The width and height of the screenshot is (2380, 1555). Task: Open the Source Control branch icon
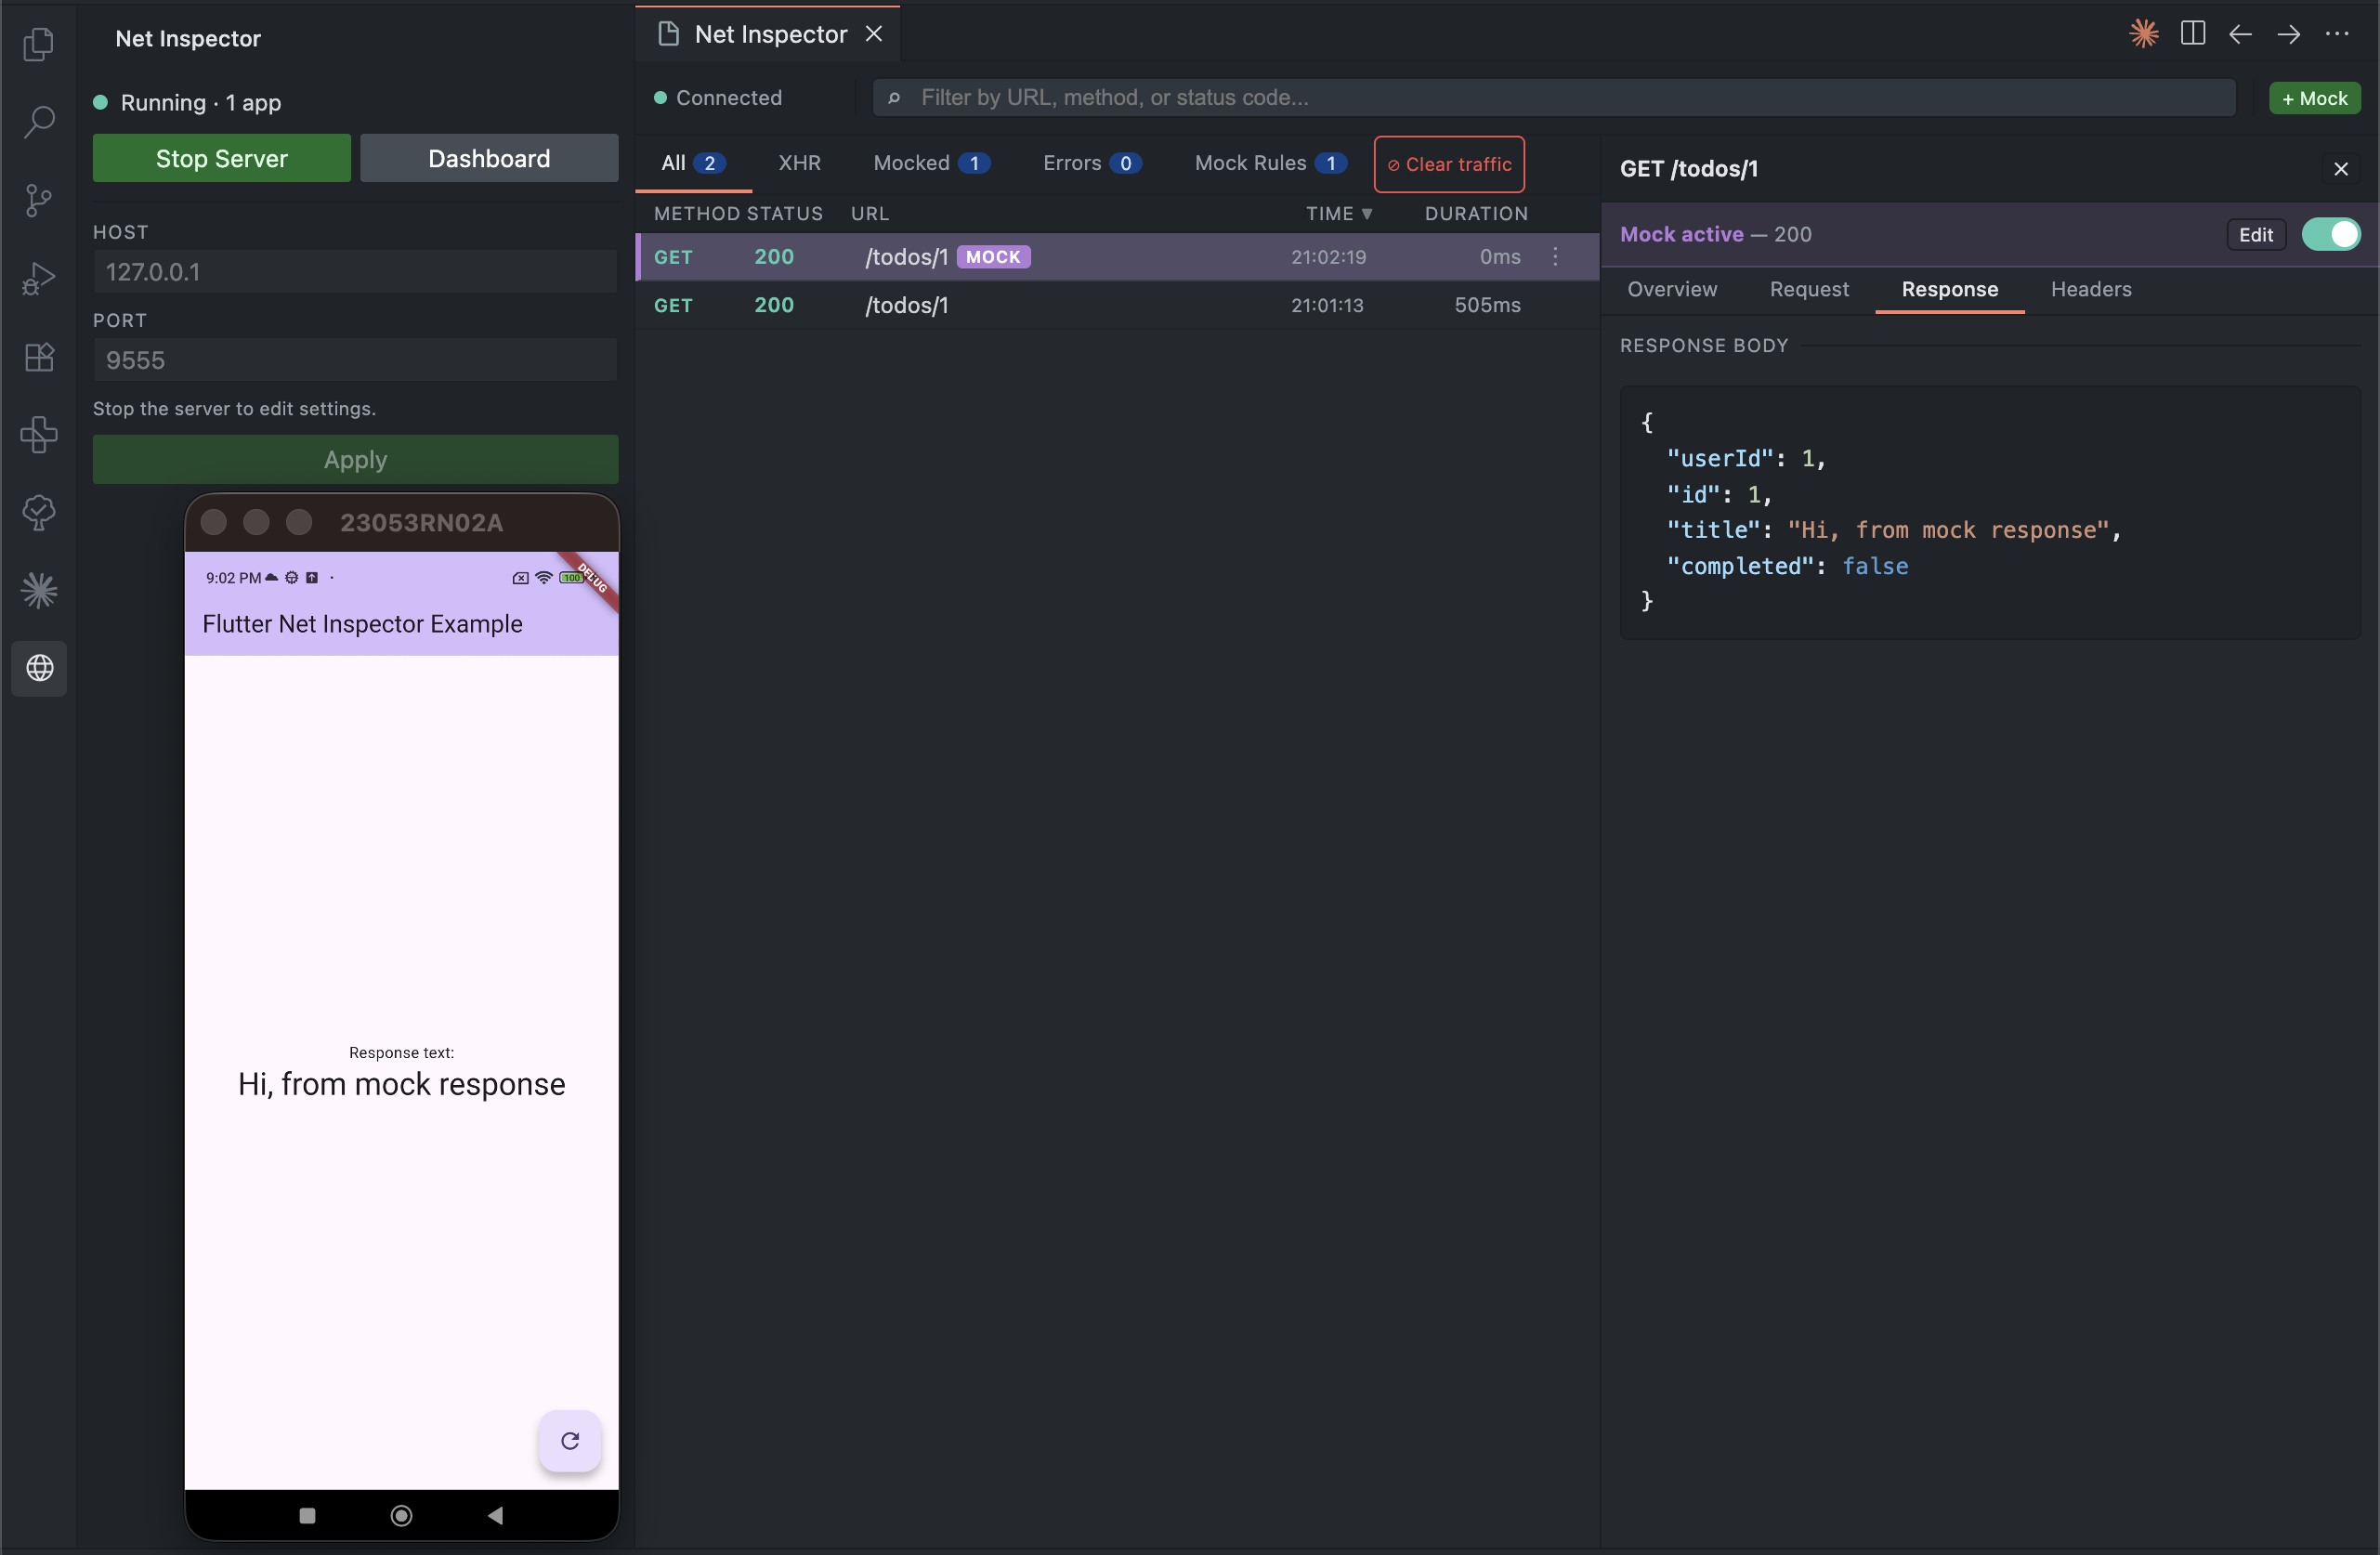coord(39,200)
